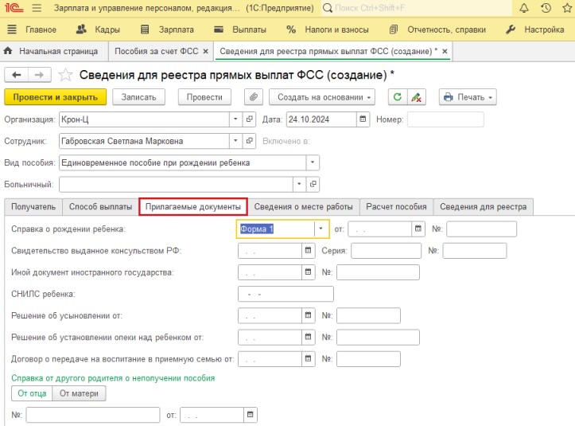
Task: Open Создать на основании dropdown
Action: pyautogui.click(x=322, y=97)
